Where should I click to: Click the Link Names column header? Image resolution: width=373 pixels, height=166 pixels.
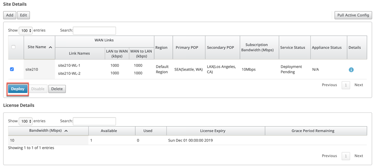[79, 53]
